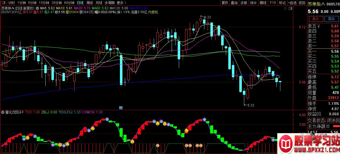Click the 5.33 low price marker
Image resolution: width=340 pixels, height=154 pixels.
point(251,105)
